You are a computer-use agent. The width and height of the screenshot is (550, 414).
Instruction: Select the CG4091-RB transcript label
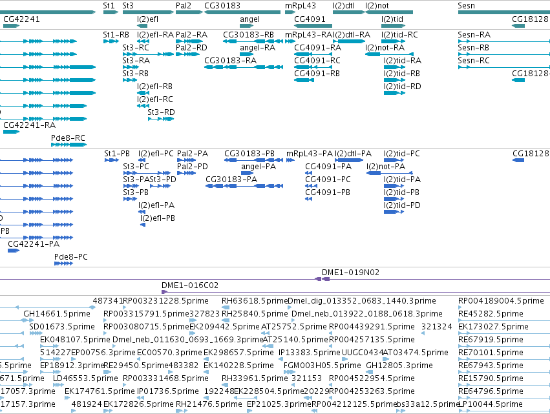317,74
